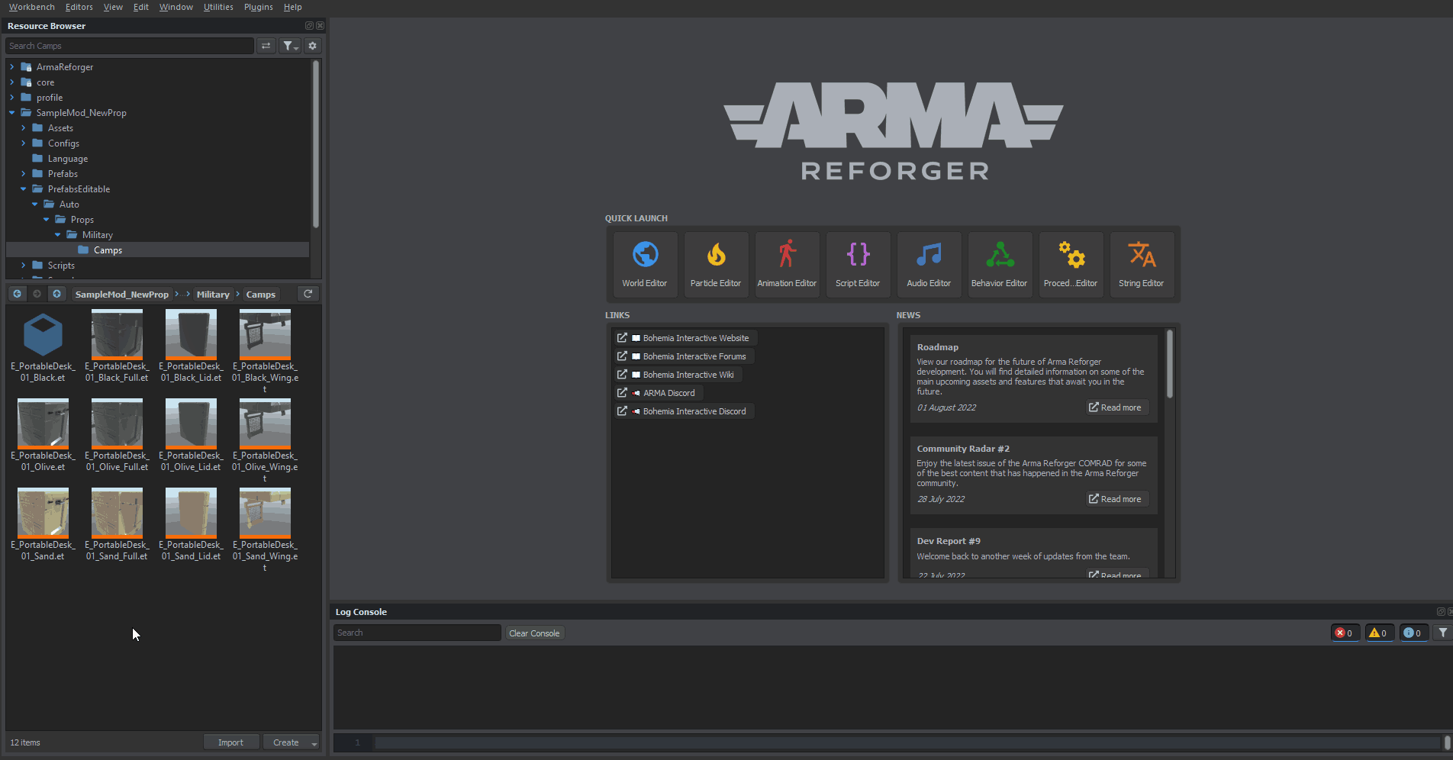
Task: Open the Particle Editor from Quick Launch
Action: pos(716,264)
